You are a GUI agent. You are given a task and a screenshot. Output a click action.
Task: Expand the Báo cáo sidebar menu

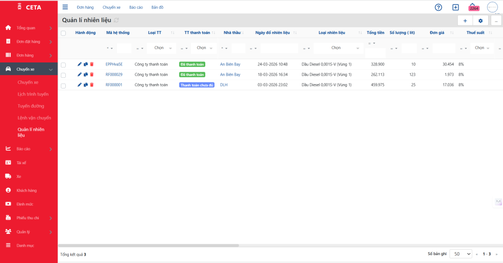pos(28,148)
